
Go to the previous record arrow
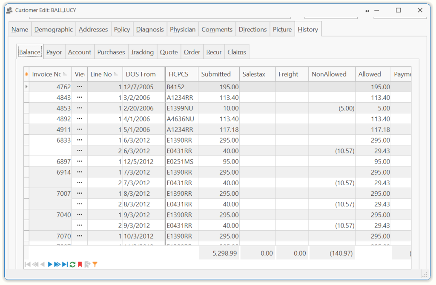tap(43, 264)
